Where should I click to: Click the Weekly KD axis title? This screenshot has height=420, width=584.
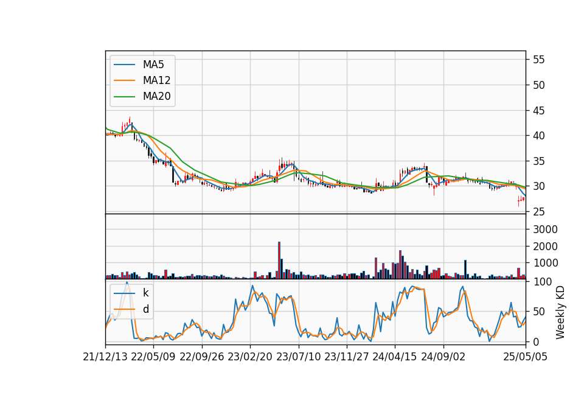click(x=560, y=312)
